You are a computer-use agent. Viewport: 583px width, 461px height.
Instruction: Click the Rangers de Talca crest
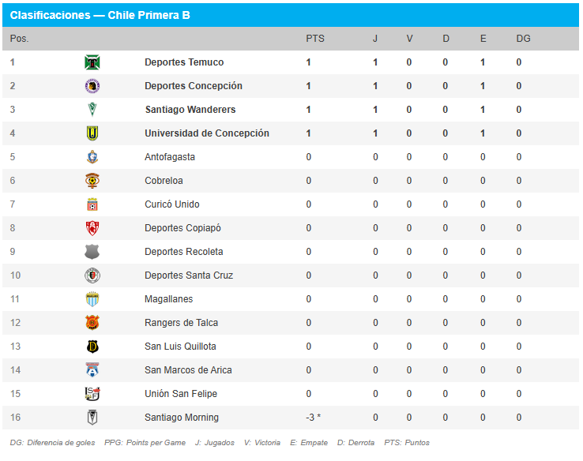pos(92,322)
